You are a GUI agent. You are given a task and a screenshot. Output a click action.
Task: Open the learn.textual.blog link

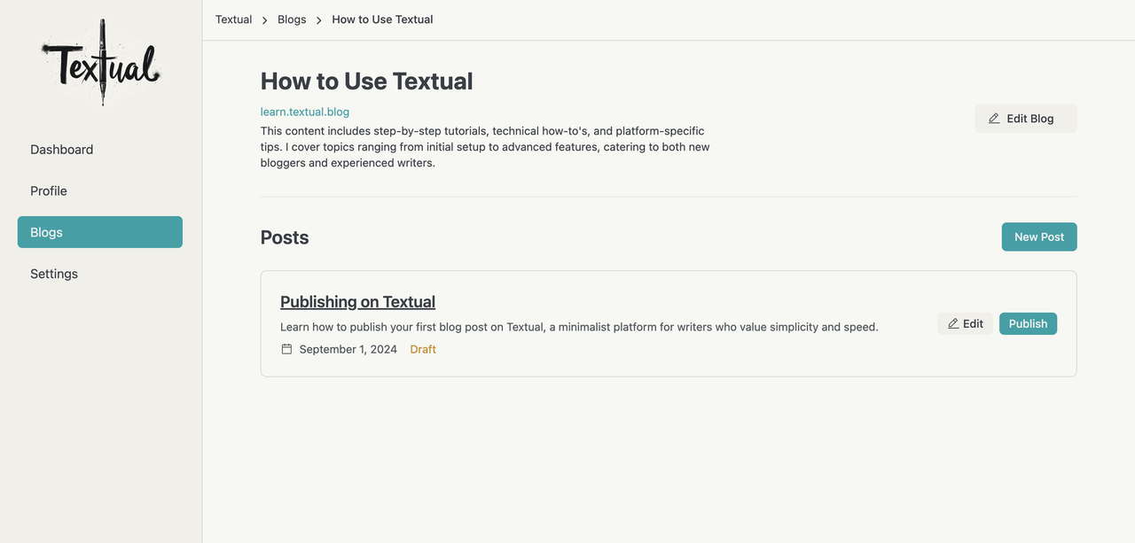305,112
